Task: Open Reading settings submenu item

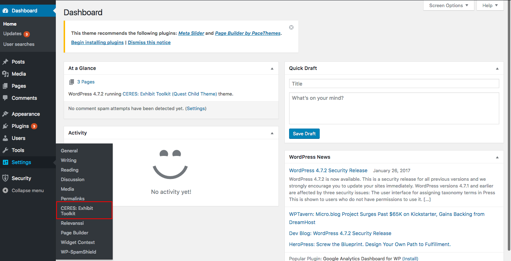Action: coord(70,170)
